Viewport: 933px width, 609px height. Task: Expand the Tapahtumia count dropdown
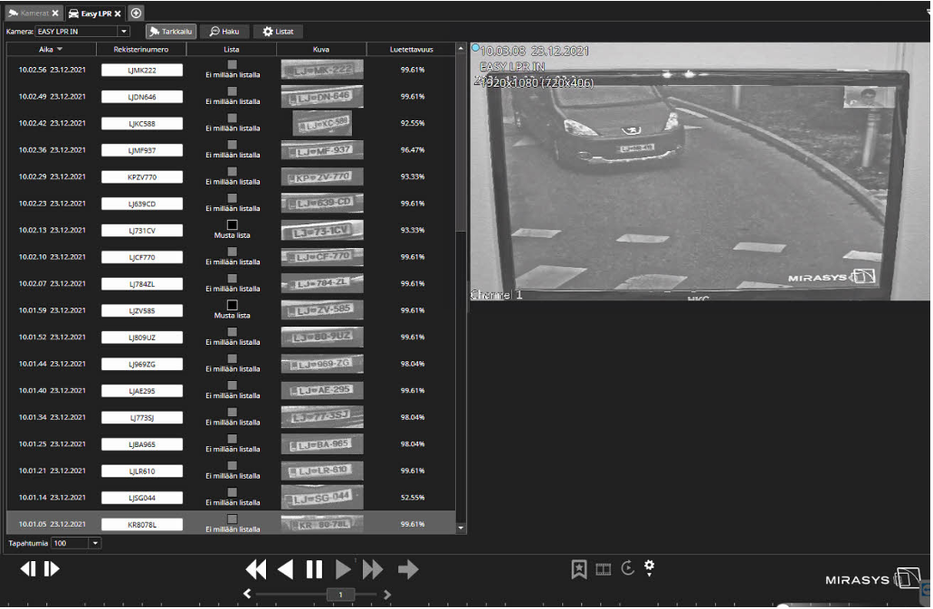[95, 543]
